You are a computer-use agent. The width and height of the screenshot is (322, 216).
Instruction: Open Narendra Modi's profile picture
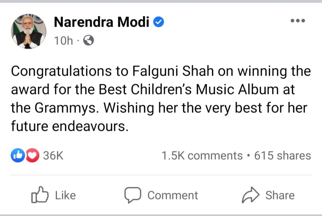tap(29, 31)
